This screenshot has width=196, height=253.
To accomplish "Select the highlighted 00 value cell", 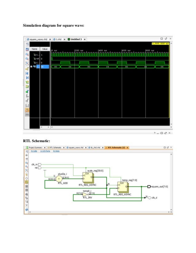I will click(45, 67).
